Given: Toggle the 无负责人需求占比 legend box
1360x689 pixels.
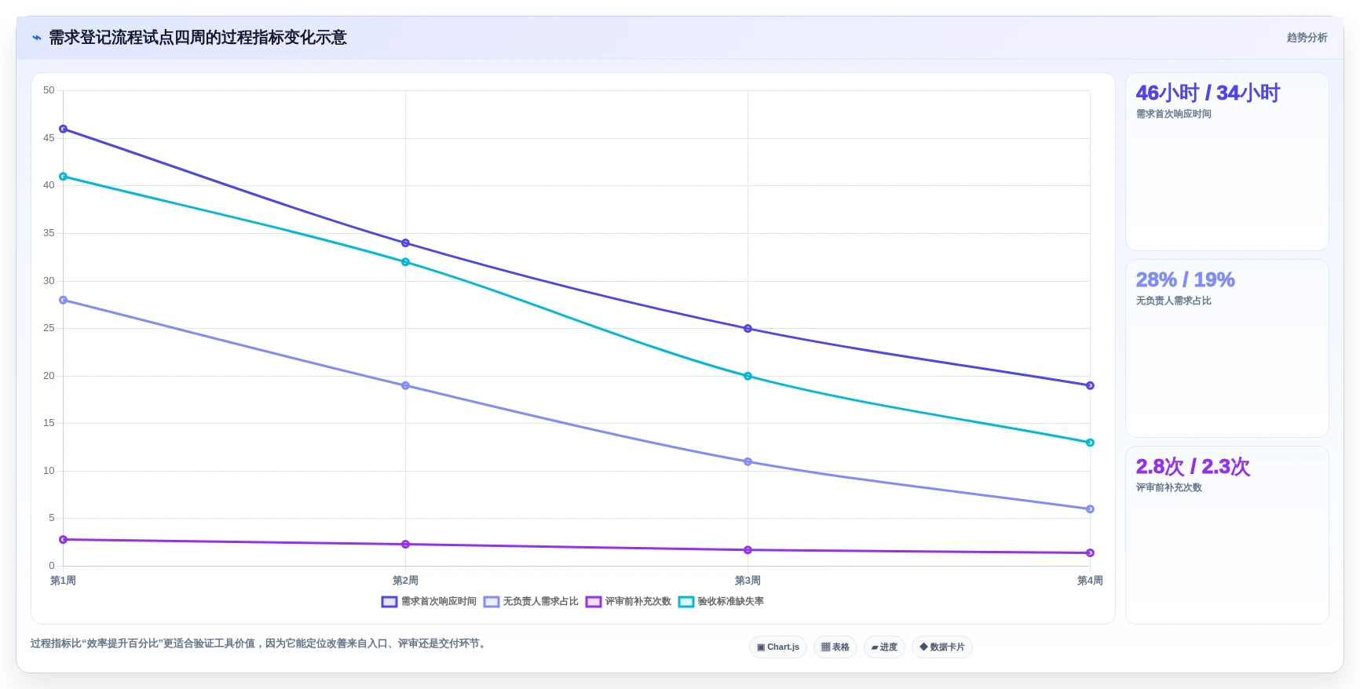Looking at the screenshot, I should (x=492, y=602).
